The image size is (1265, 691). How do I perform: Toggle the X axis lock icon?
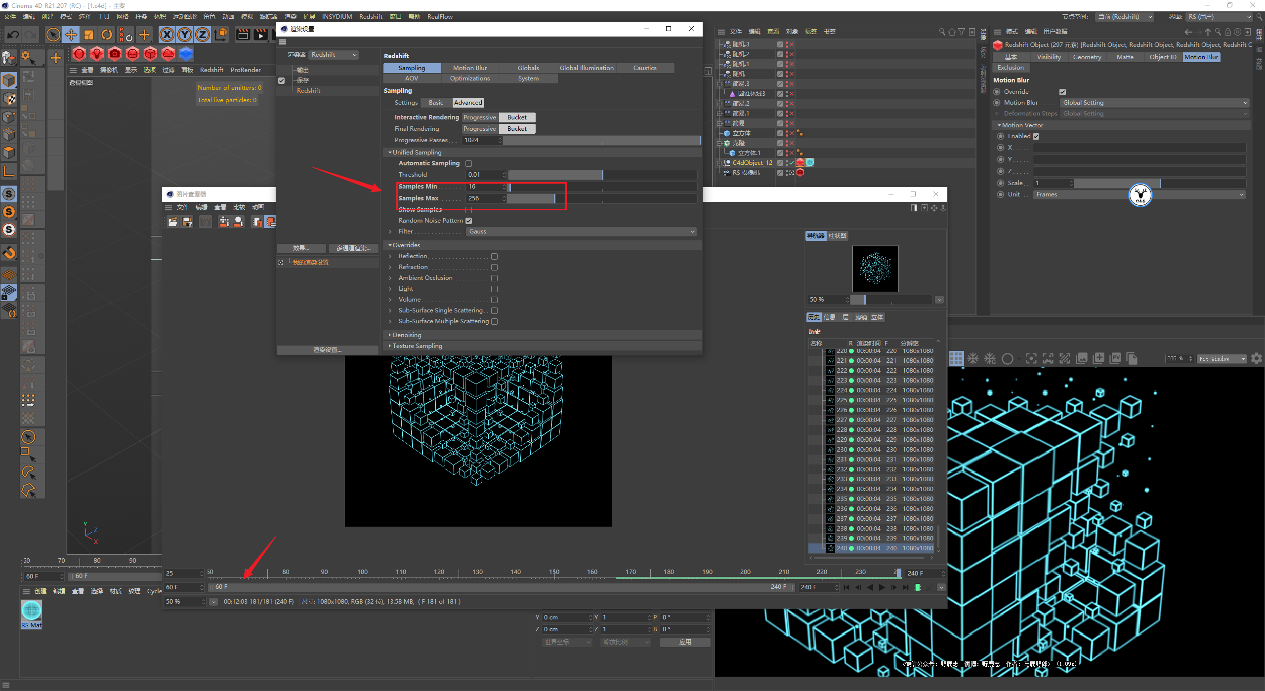point(167,35)
